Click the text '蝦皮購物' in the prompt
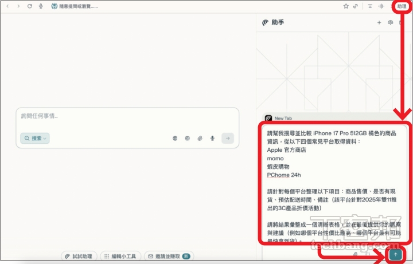 pyautogui.click(x=278, y=167)
